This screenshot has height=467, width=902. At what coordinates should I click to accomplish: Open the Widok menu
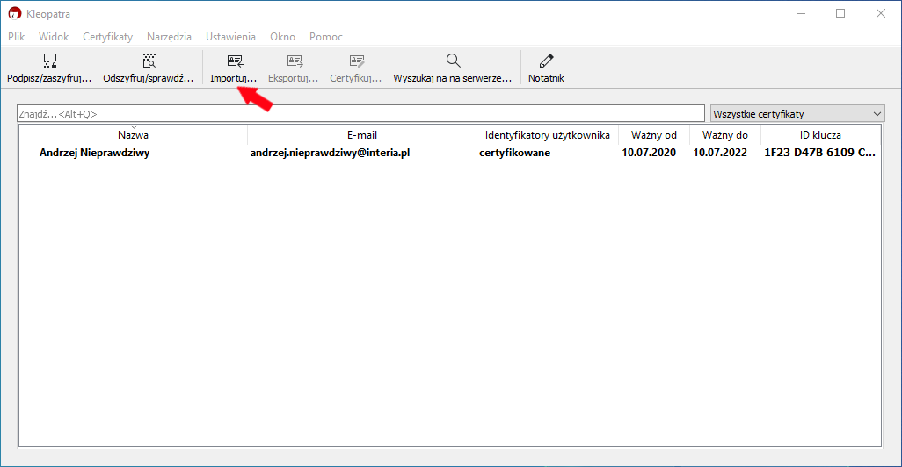(x=54, y=37)
